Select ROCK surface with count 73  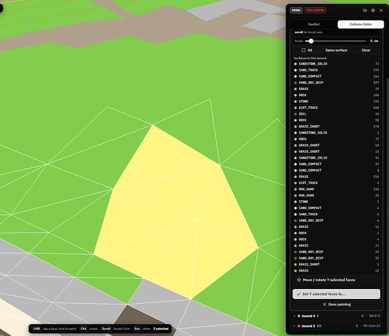[x=336, y=139]
